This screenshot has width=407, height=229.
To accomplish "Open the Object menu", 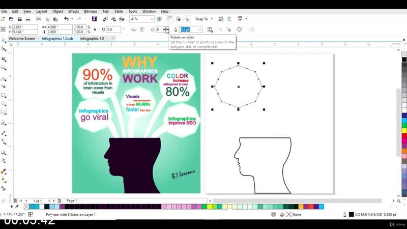I will pos(57,11).
